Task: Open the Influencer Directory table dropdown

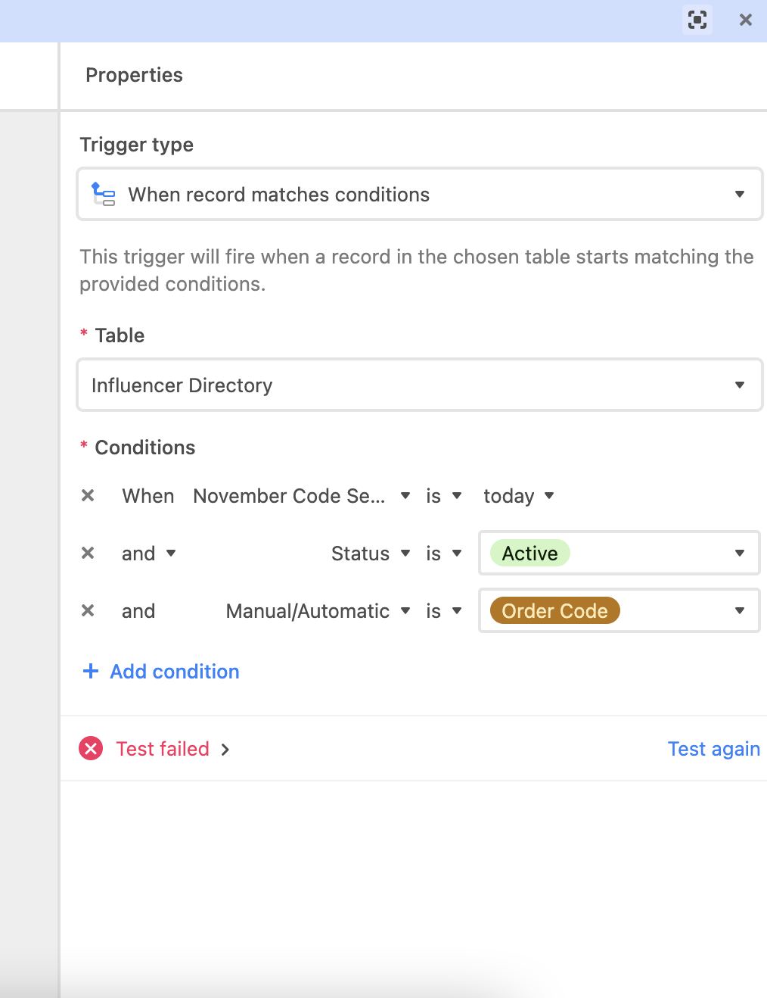Action: tap(420, 385)
